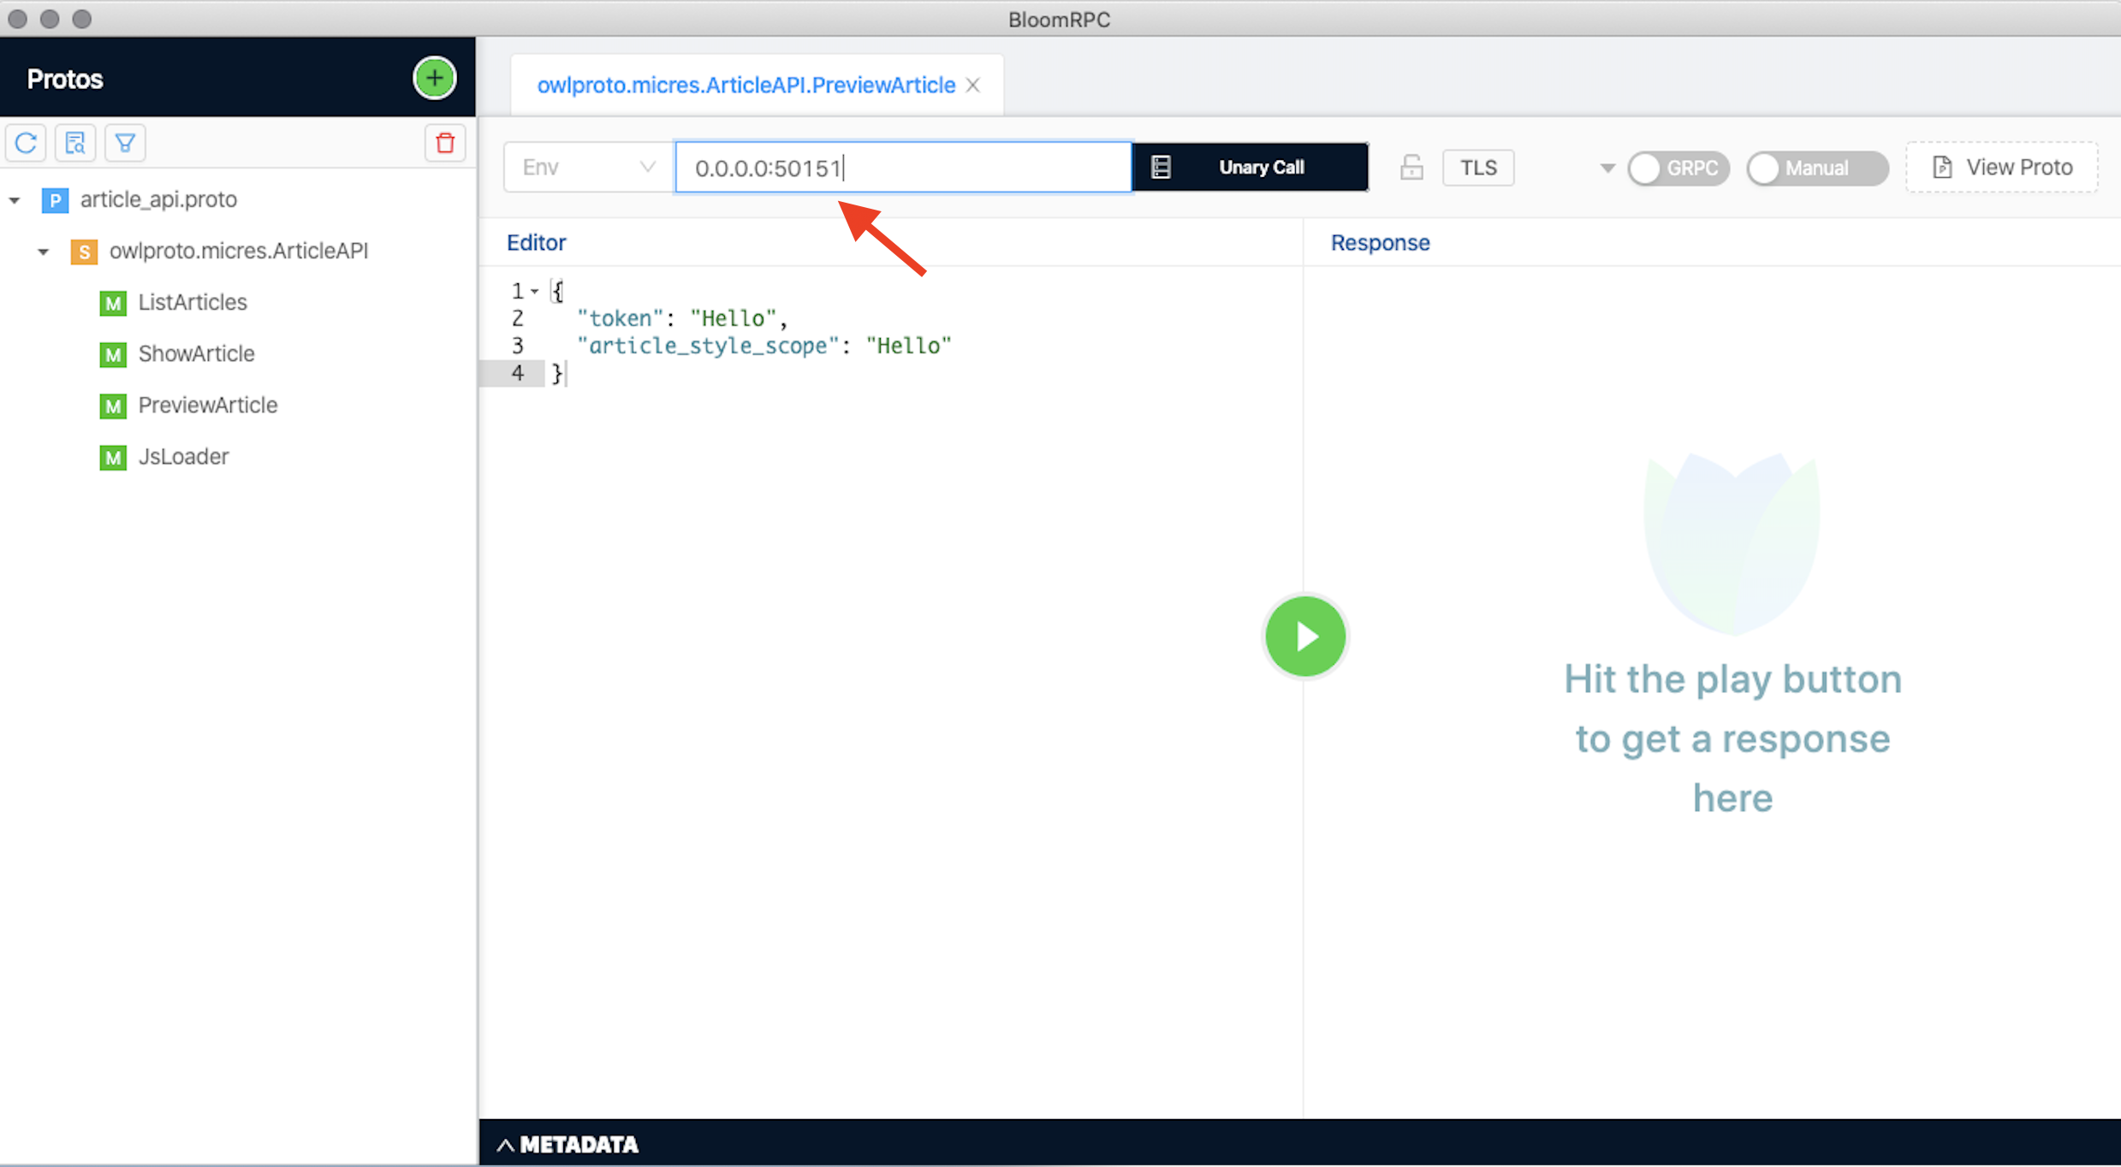The image size is (2121, 1167).
Task: Close the PreviewArticle tab
Action: (x=973, y=86)
